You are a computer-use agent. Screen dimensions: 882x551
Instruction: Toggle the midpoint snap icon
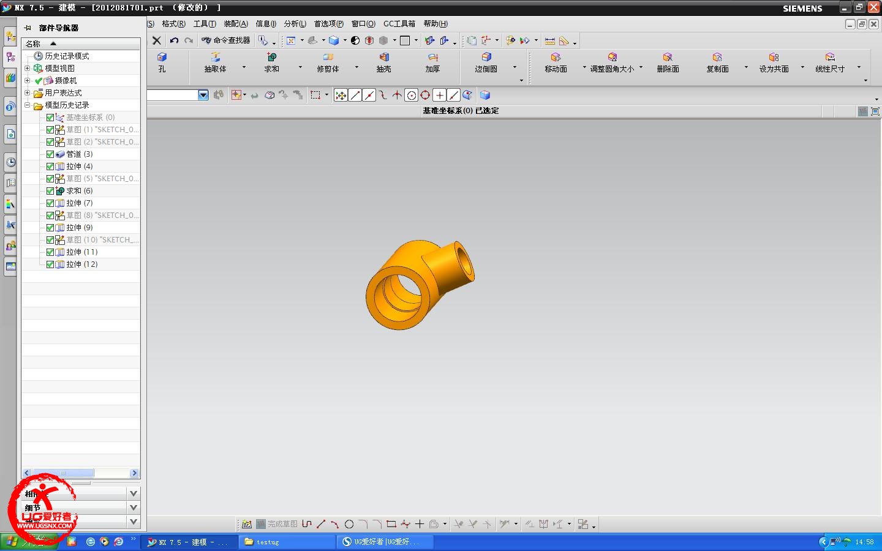pos(369,95)
